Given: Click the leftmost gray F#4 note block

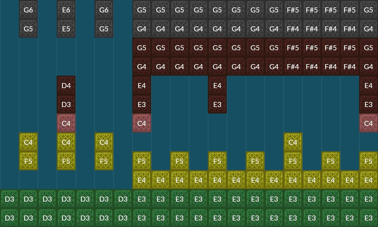Looking at the screenshot, I should point(293,29).
